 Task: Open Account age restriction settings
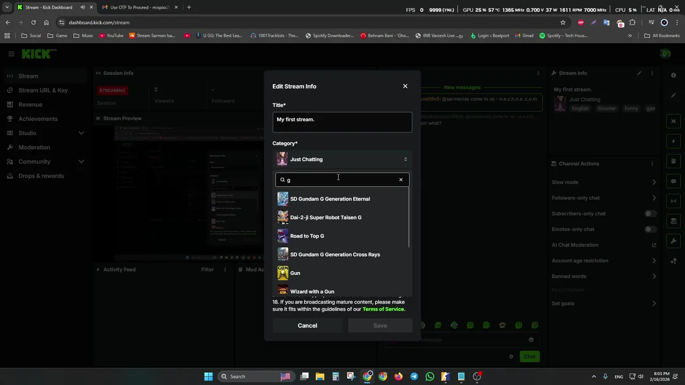tap(604, 261)
